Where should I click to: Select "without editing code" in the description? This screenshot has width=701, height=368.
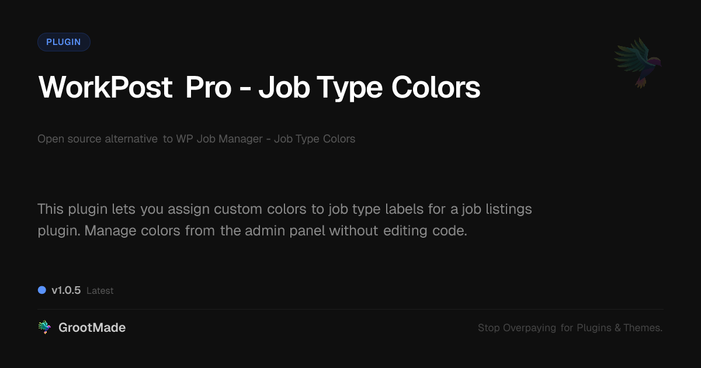point(398,230)
